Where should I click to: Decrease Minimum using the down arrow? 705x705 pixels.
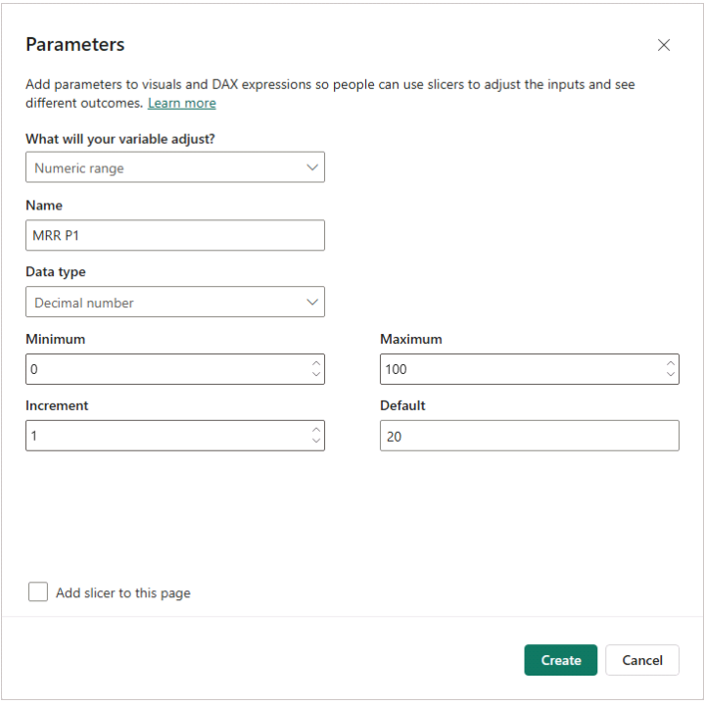coord(316,375)
